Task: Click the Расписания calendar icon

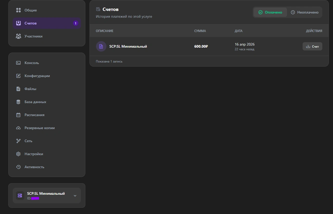Action: pyautogui.click(x=18, y=115)
